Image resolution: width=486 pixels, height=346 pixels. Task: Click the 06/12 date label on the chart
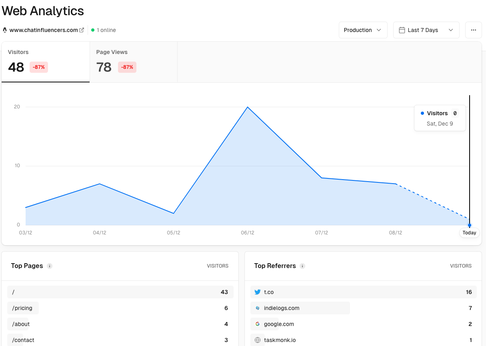248,233
